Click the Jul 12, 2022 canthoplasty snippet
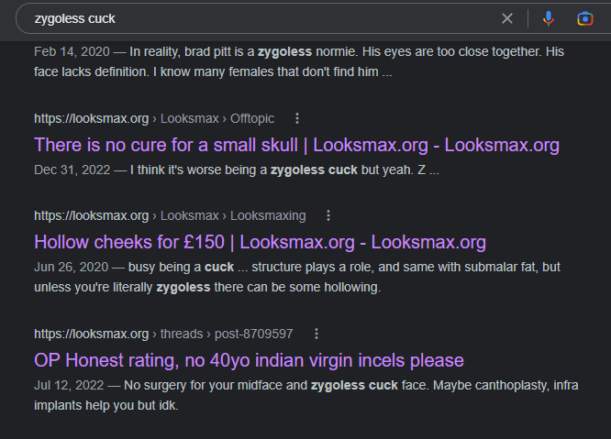Screen dimensions: 611x439 pos(306,395)
